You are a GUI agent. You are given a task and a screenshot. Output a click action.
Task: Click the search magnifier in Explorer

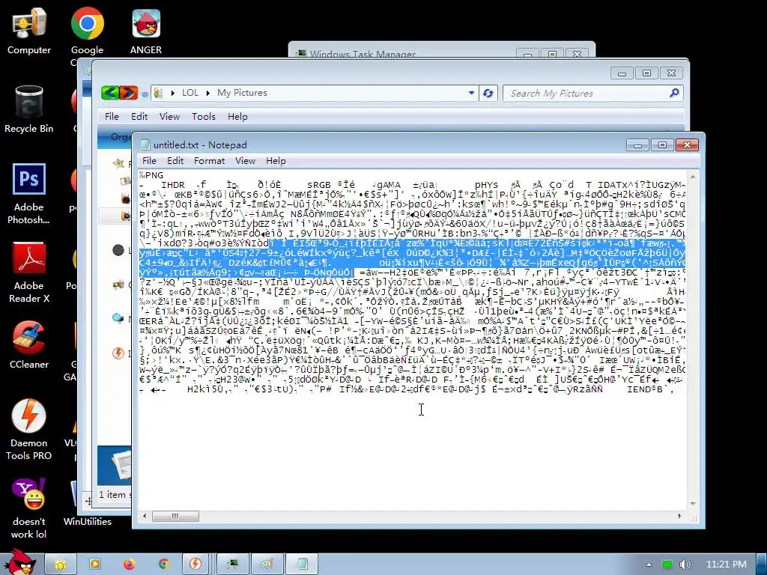[674, 92]
